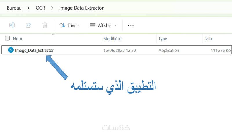Select the Image_Data_Extractor file name
The width and height of the screenshot is (232, 133).
click(34, 50)
